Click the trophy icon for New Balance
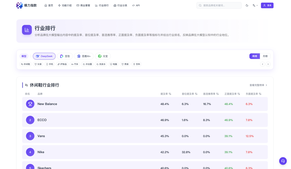 (30, 104)
